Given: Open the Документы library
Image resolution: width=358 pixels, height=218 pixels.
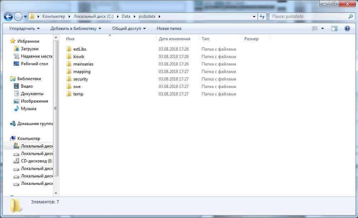Looking at the screenshot, I should pyautogui.click(x=32, y=94).
